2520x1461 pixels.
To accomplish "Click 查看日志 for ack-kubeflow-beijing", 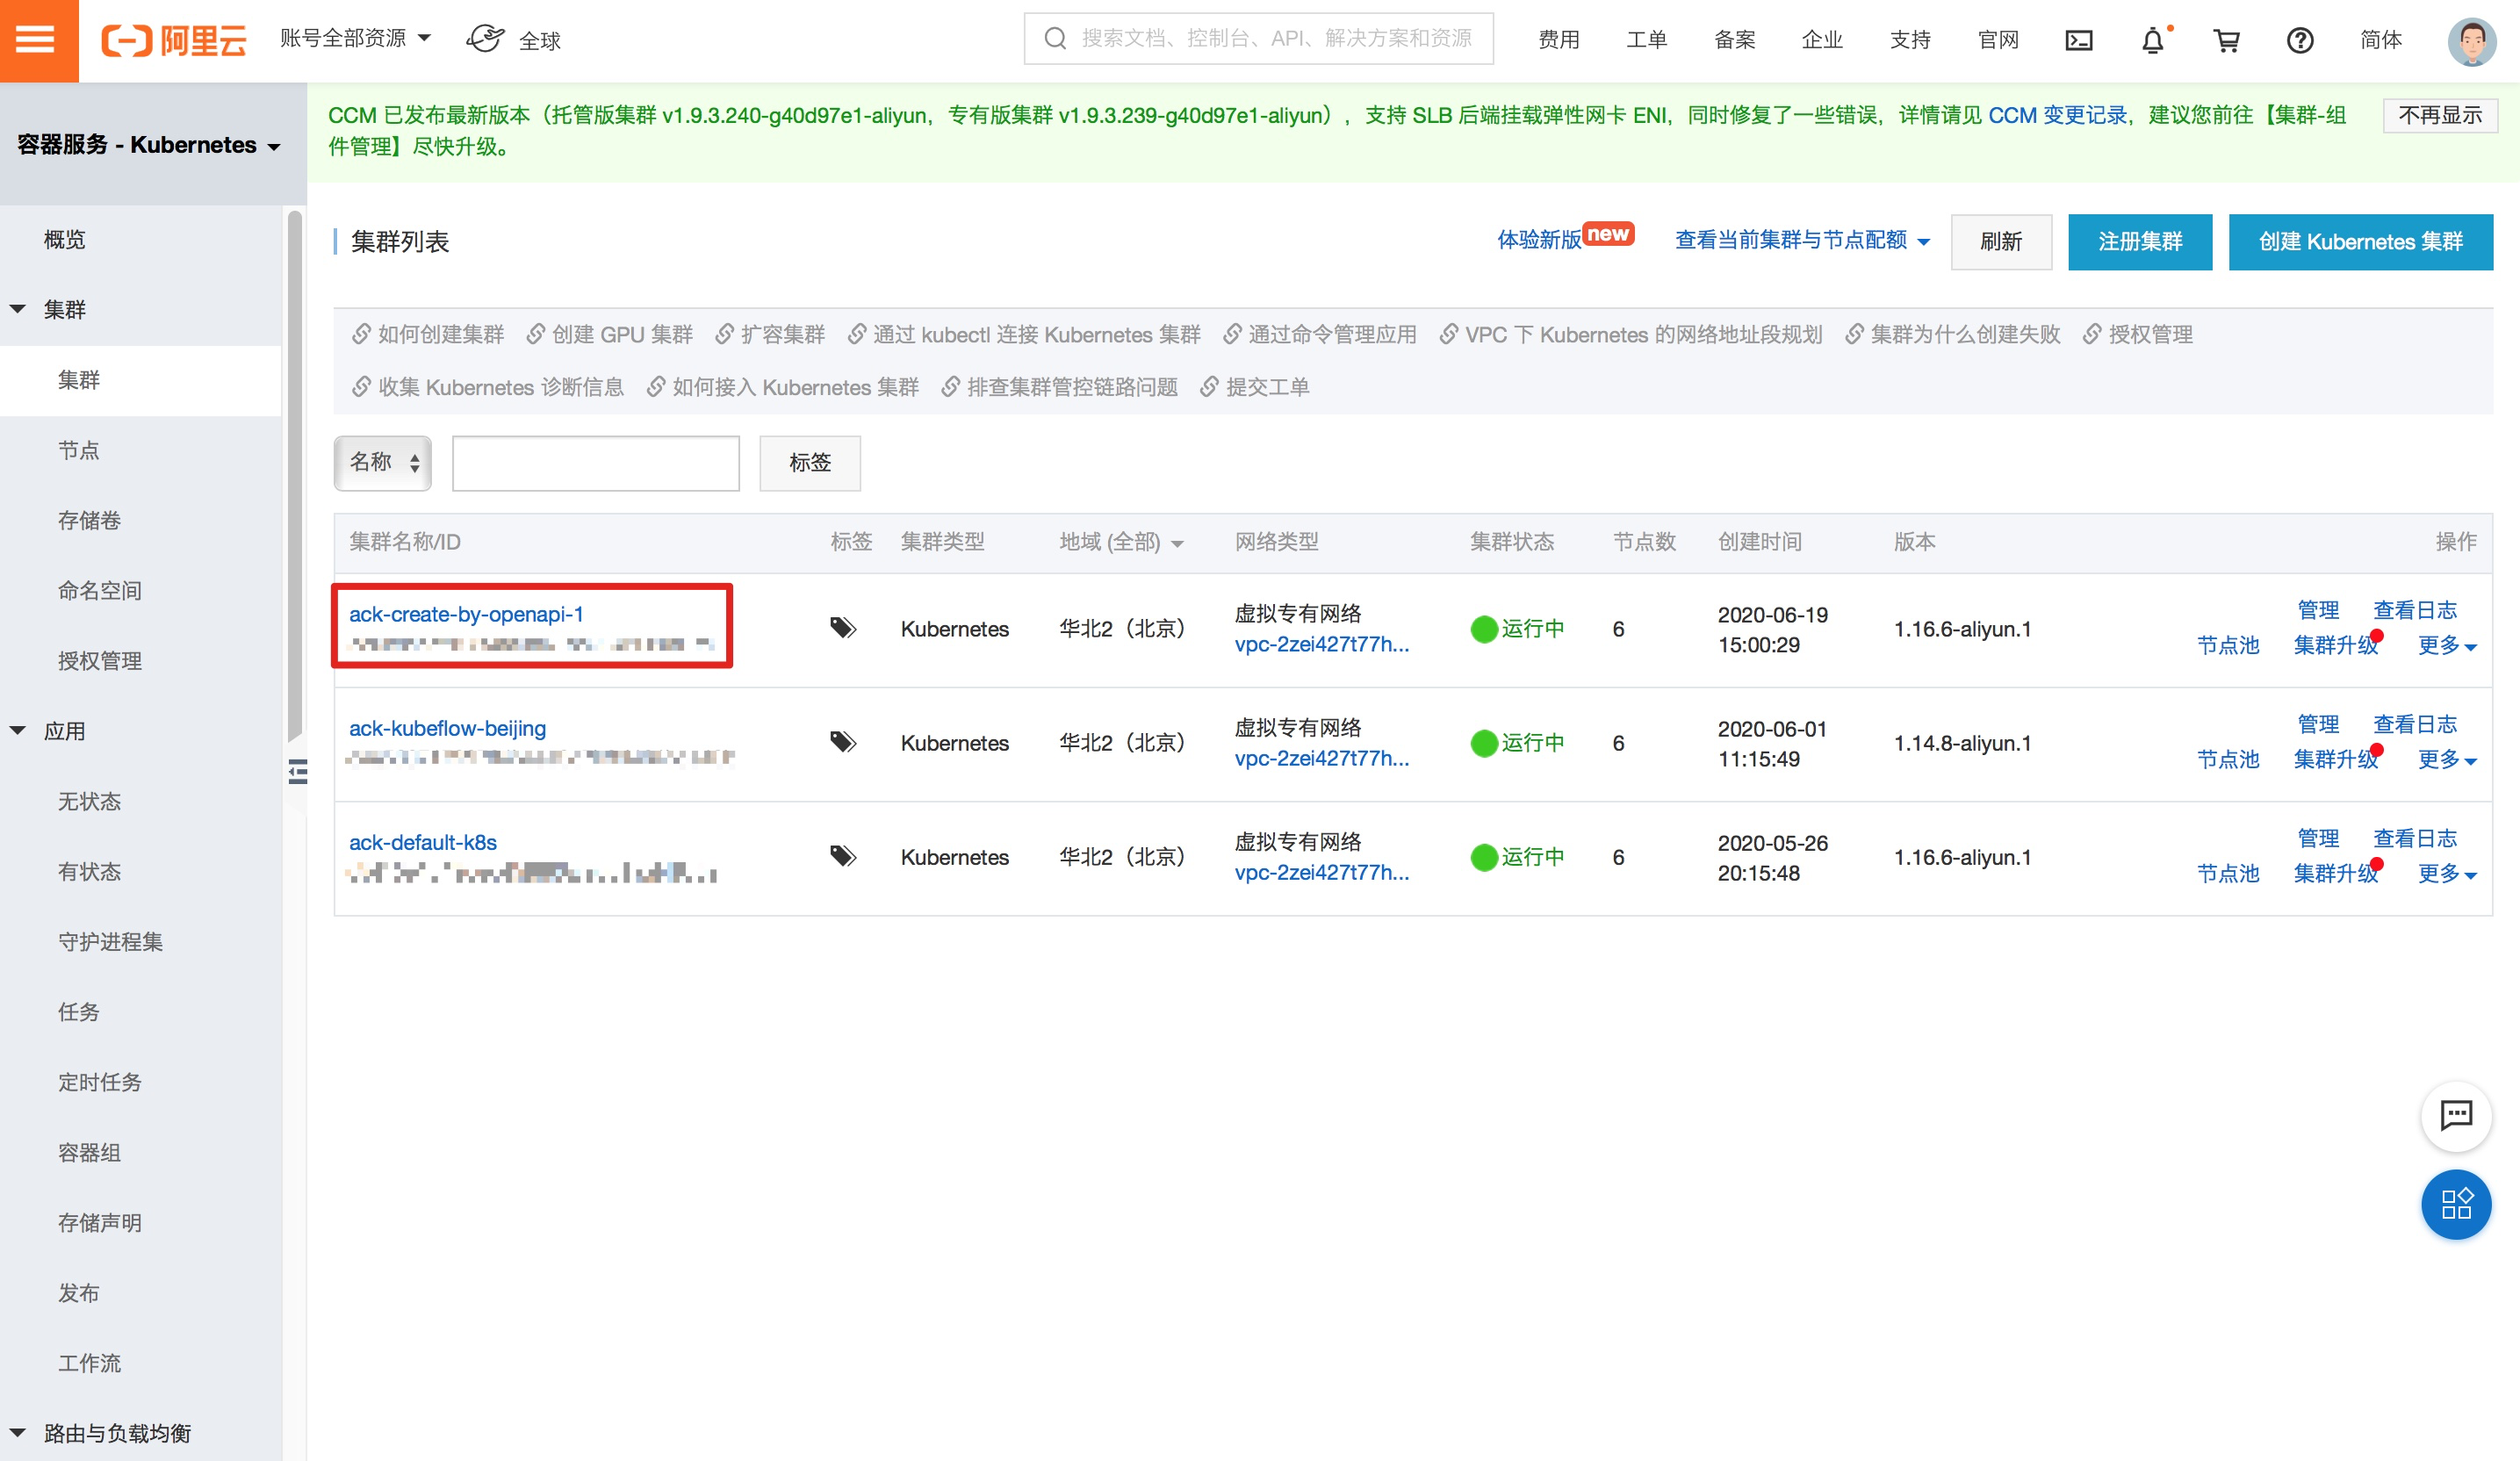I will click(x=2415, y=724).
